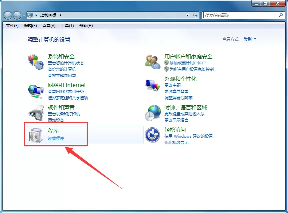Open the 类别 view-by dropdown
Image resolution: width=288 pixels, height=213 pixels.
pos(250,39)
